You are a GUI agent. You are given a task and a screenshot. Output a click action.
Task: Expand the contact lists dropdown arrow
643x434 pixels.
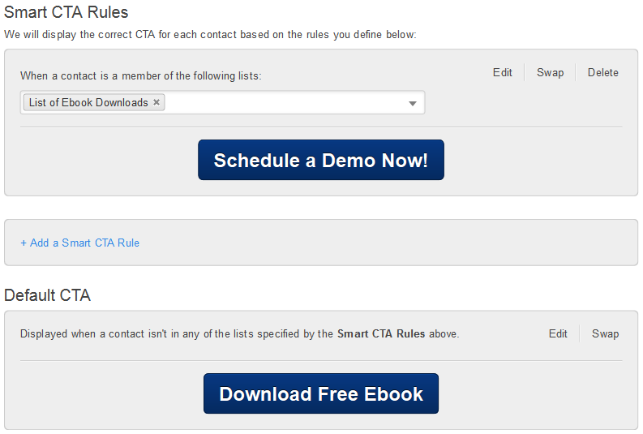click(x=412, y=103)
